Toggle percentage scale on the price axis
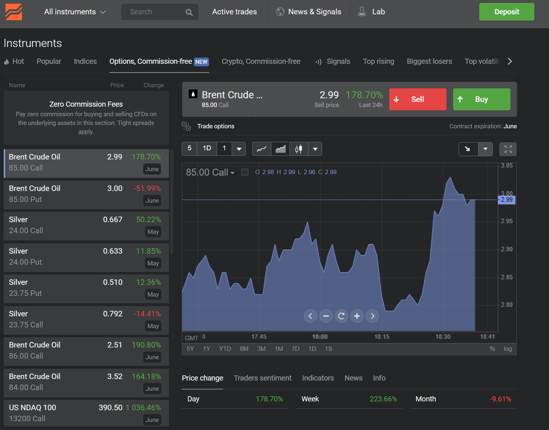Screen dimensions: 549x430 (492, 349)
